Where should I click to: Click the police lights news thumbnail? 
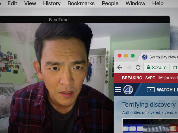[150, 126]
